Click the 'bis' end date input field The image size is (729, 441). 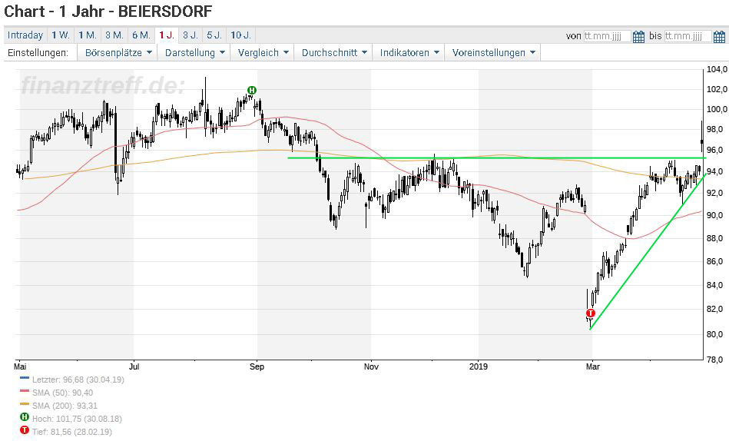(x=688, y=36)
